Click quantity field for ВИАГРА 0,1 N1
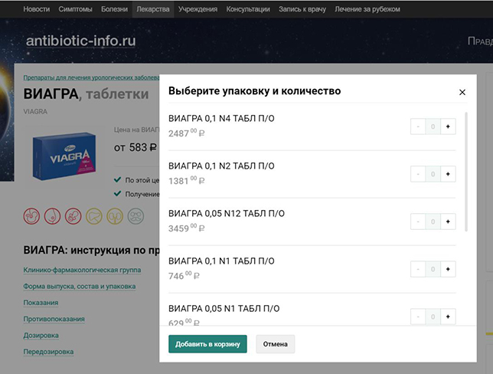 click(x=433, y=269)
